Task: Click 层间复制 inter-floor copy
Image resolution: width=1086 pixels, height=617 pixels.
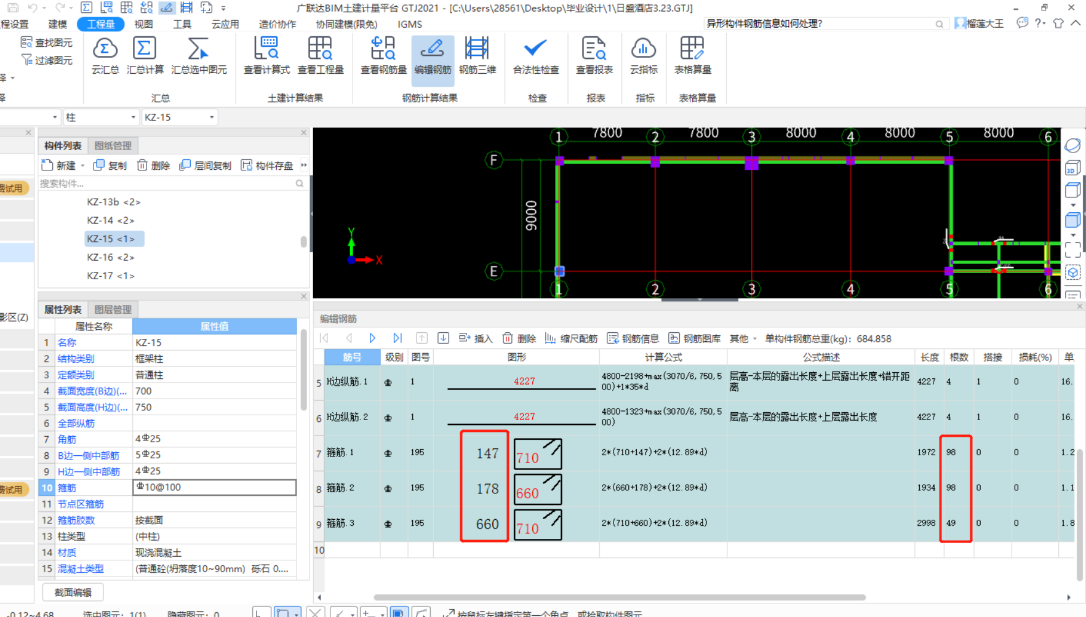Action: pyautogui.click(x=205, y=165)
